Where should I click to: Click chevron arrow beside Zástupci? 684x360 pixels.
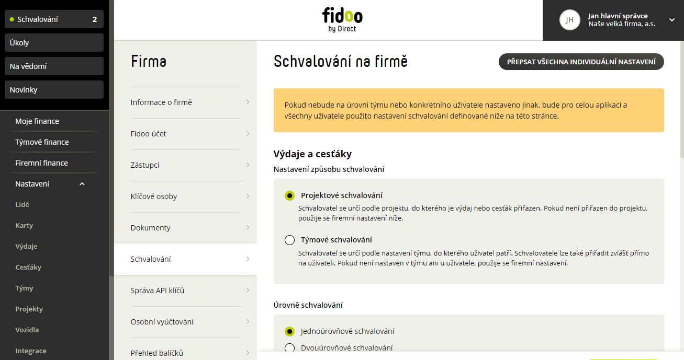pos(248,165)
